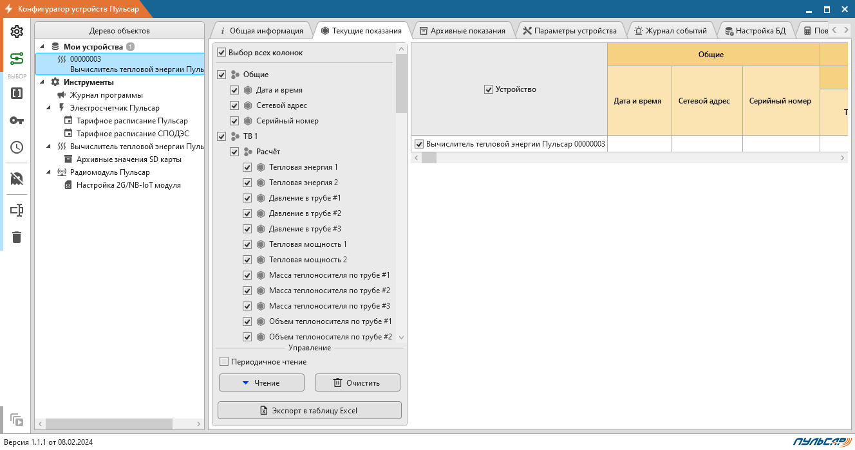Click the Чтение button

point(261,382)
